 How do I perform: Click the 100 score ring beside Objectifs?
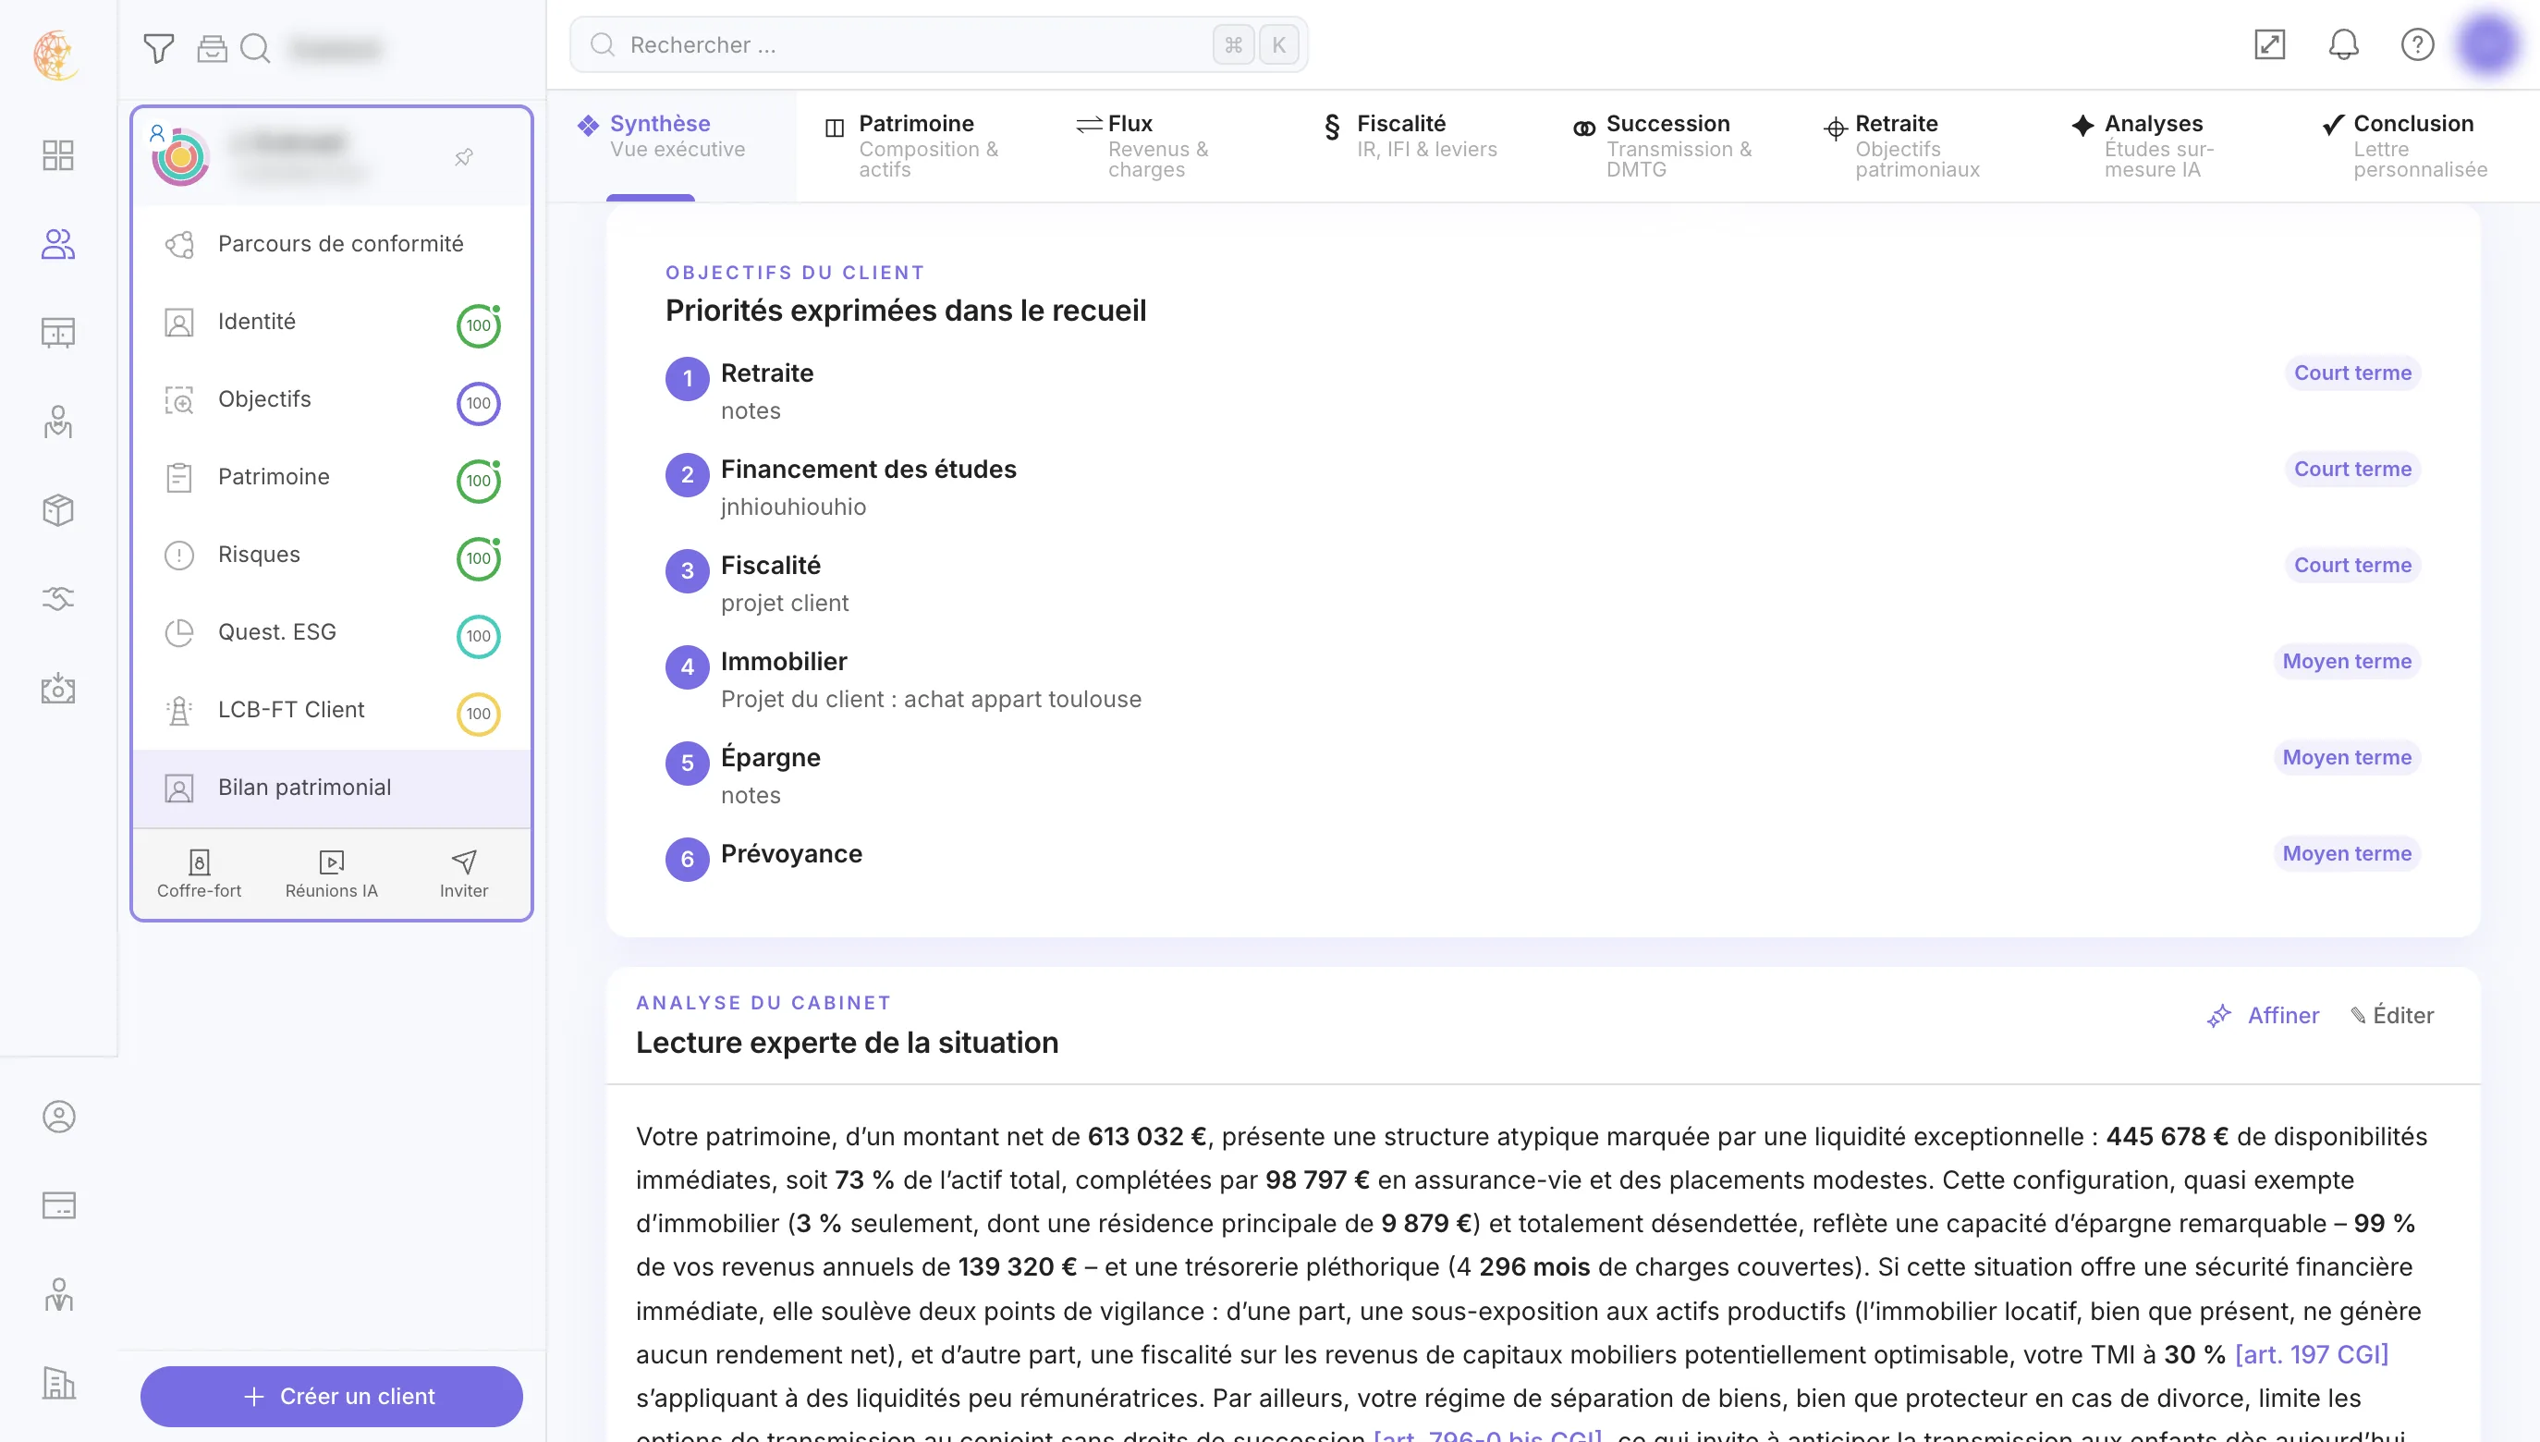pyautogui.click(x=478, y=403)
